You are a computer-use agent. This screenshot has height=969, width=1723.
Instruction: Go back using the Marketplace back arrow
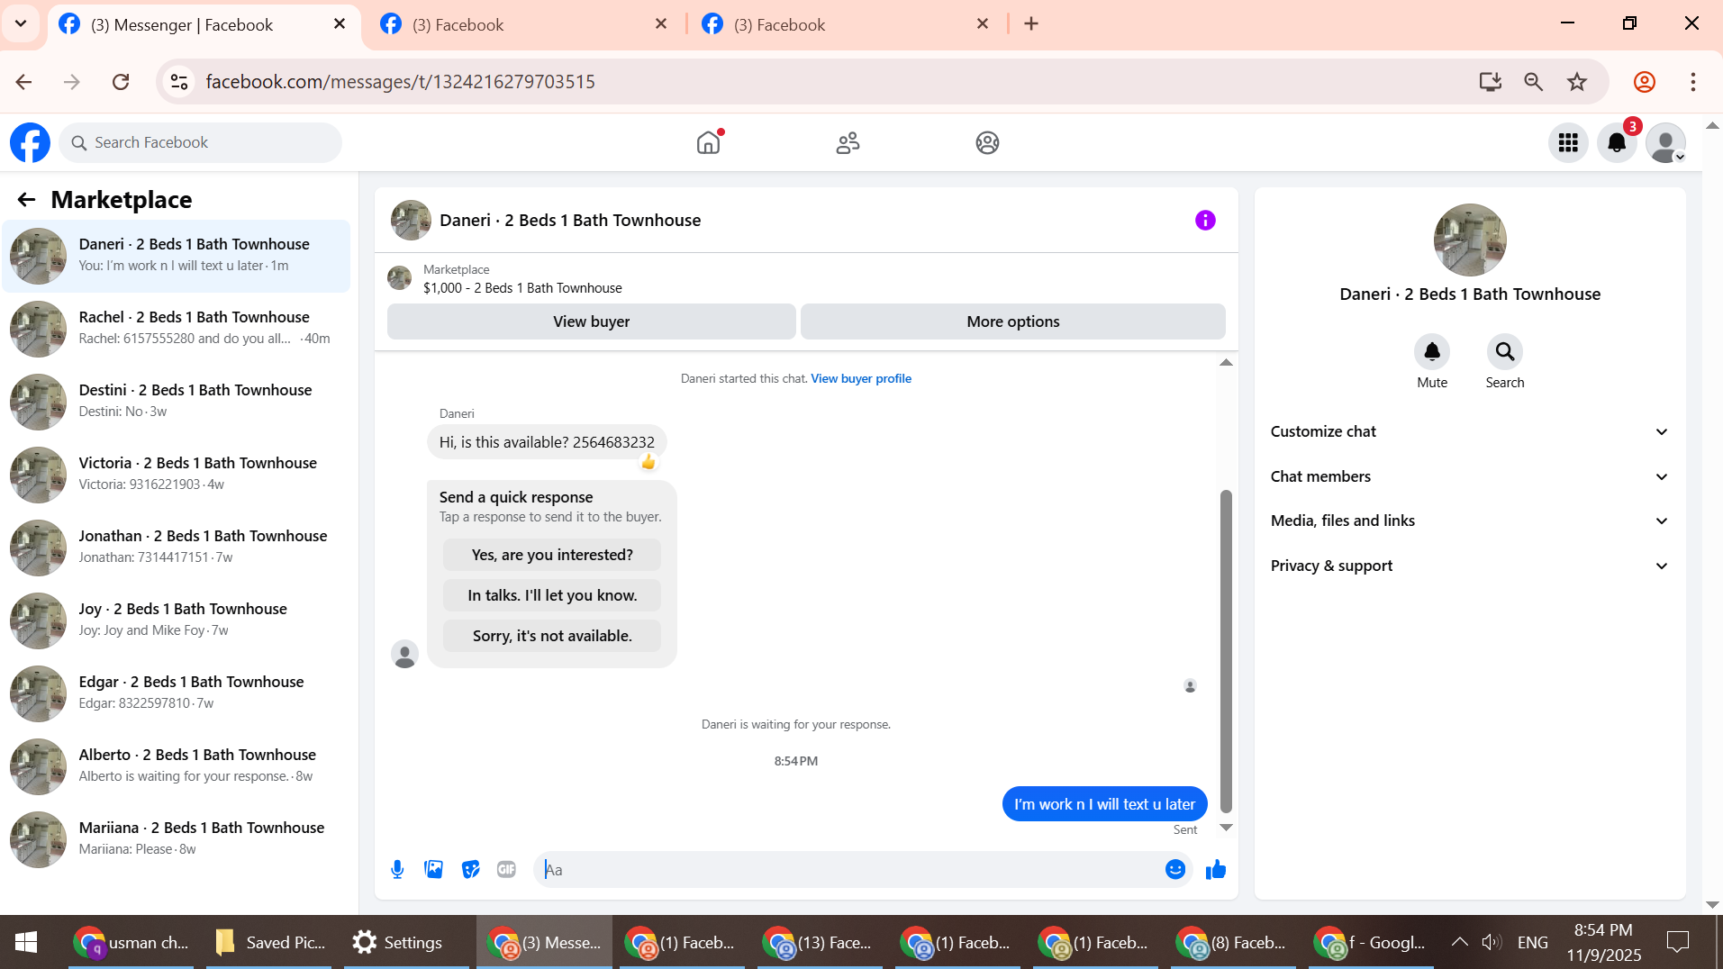pos(26,200)
